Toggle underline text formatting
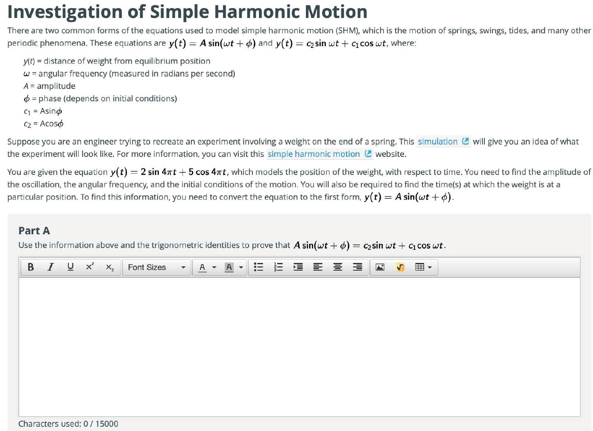 click(x=70, y=267)
